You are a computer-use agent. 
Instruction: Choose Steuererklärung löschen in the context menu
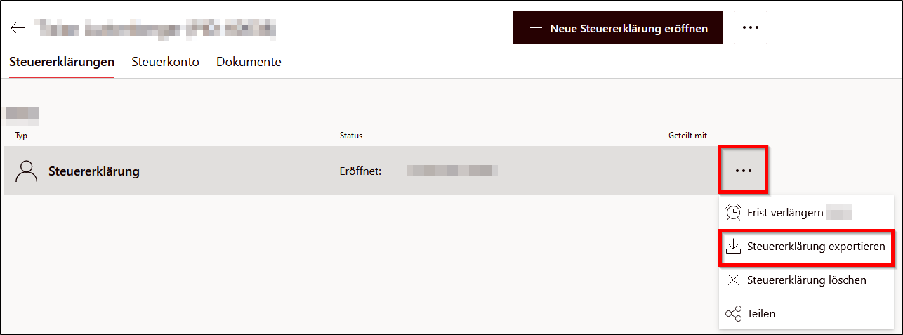tap(807, 280)
